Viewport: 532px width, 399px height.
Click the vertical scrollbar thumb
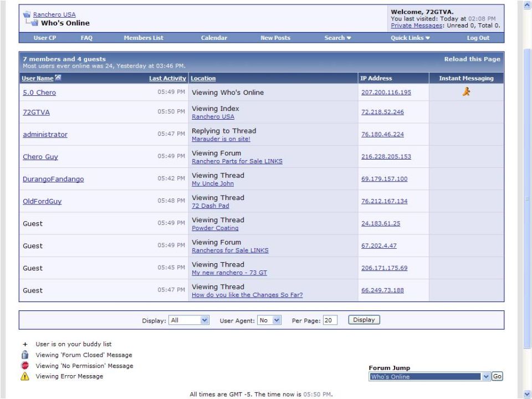[527, 198]
